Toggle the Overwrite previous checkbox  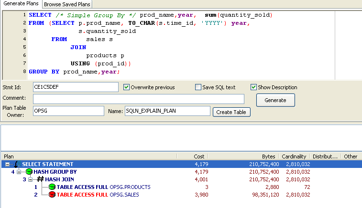click(126, 87)
